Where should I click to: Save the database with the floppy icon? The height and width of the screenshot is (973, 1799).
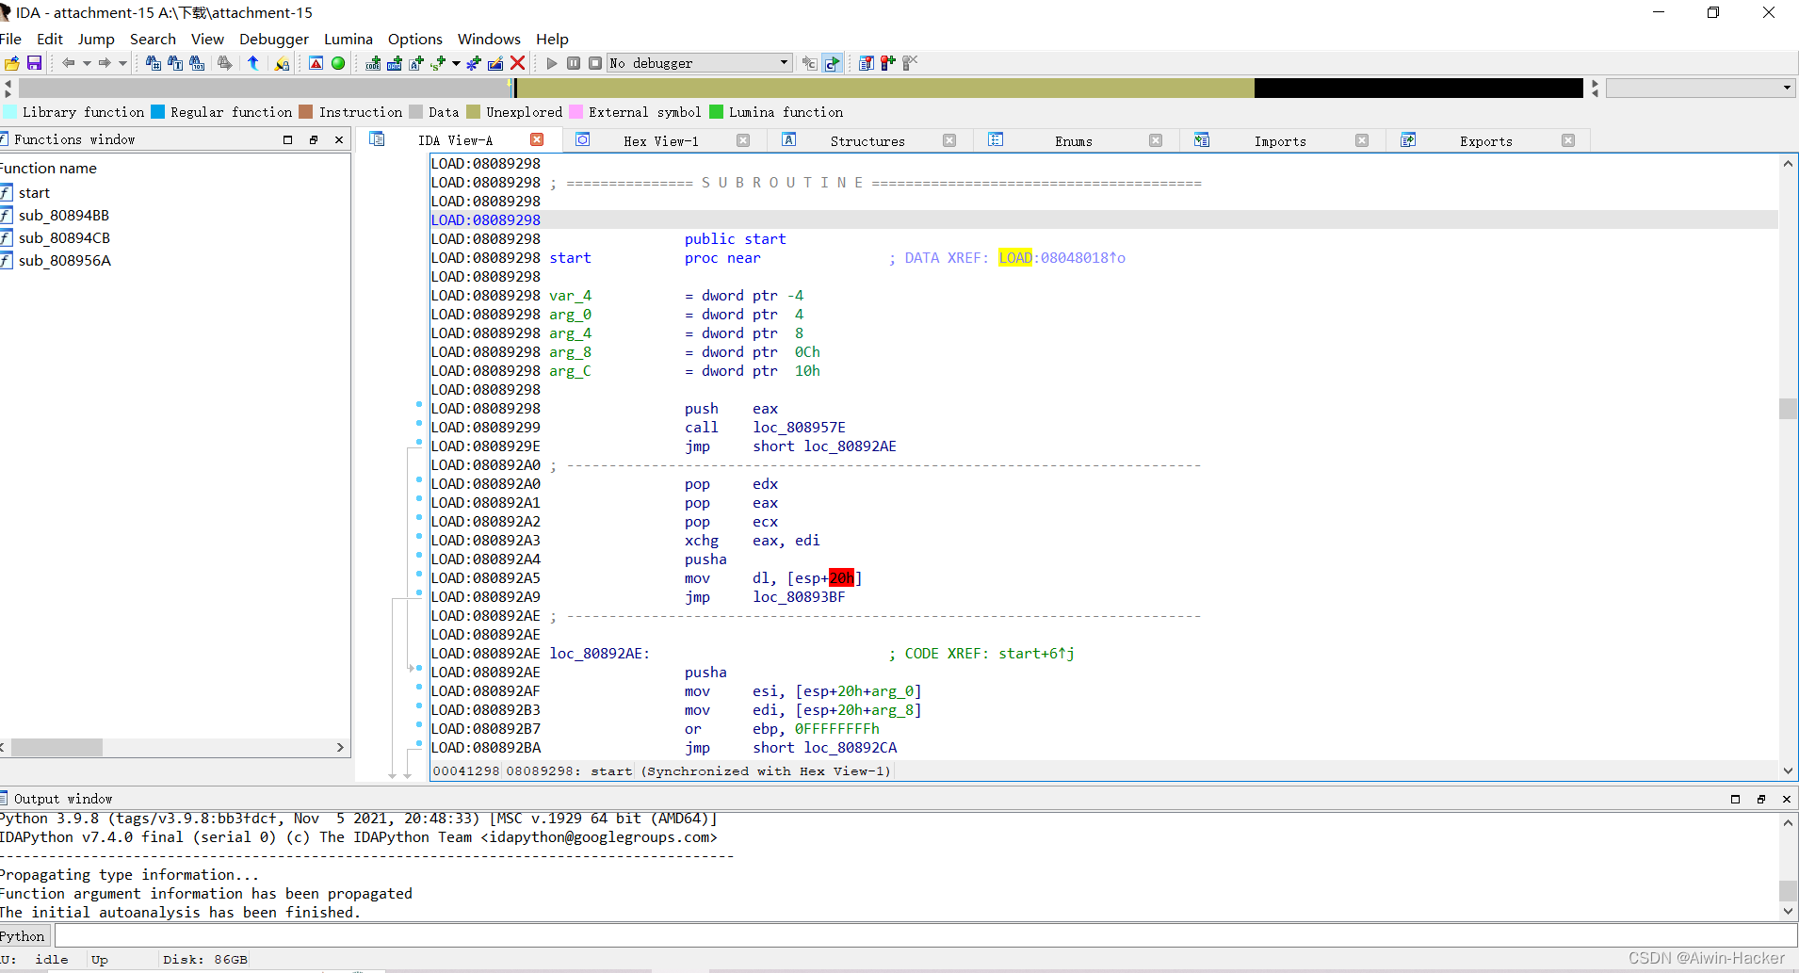pos(34,63)
